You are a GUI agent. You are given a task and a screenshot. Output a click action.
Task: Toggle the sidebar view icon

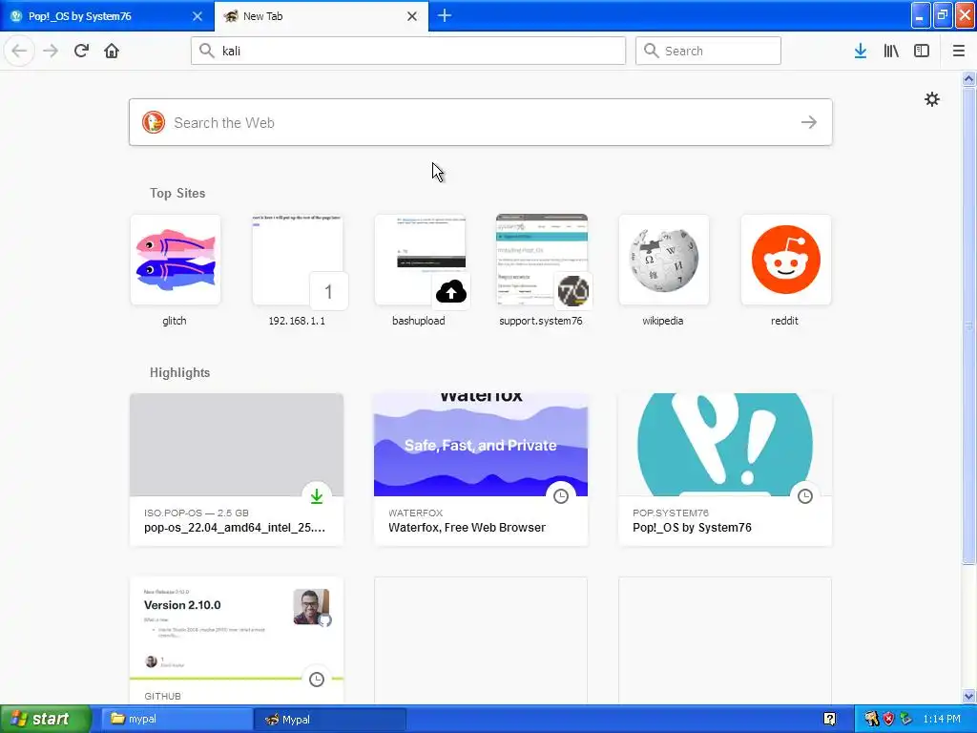(x=922, y=51)
